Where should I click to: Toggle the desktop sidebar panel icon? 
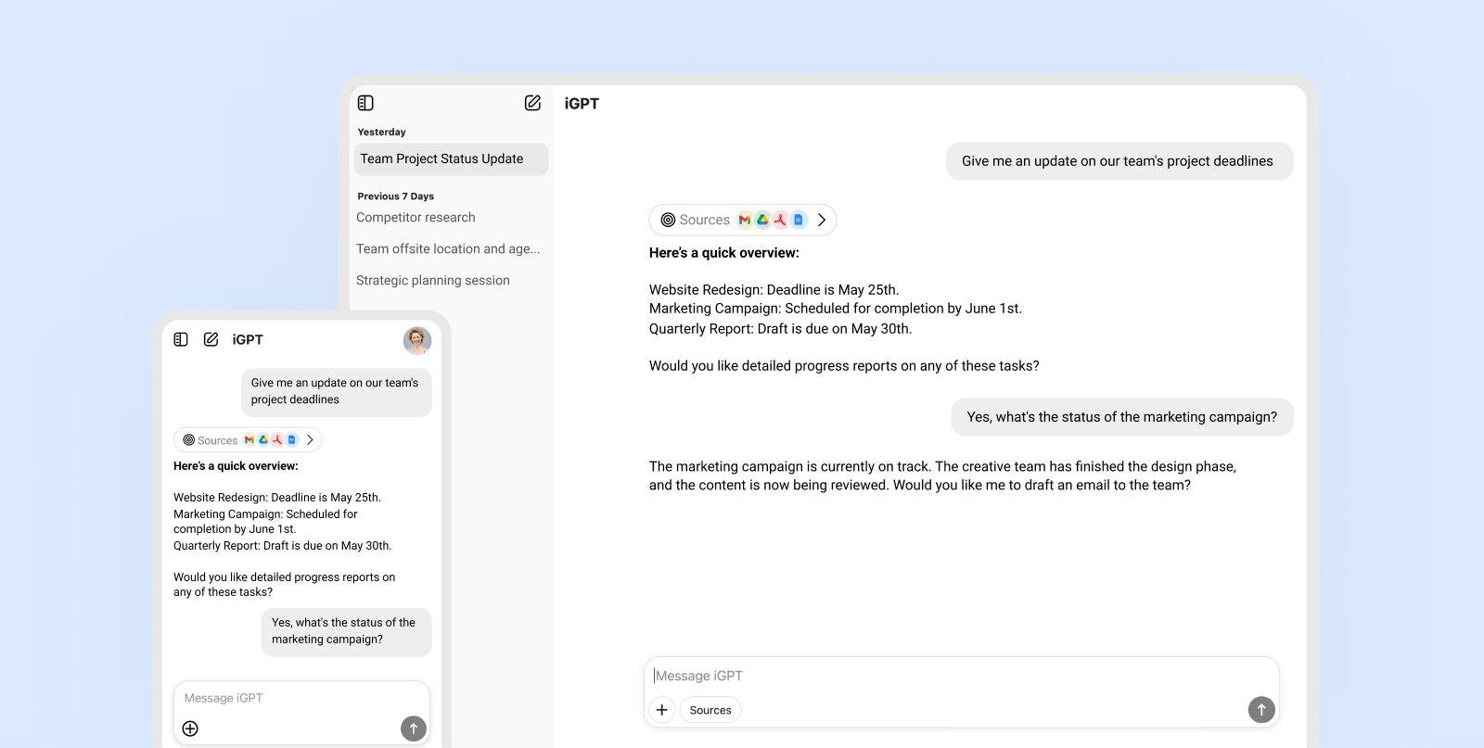[x=365, y=103]
